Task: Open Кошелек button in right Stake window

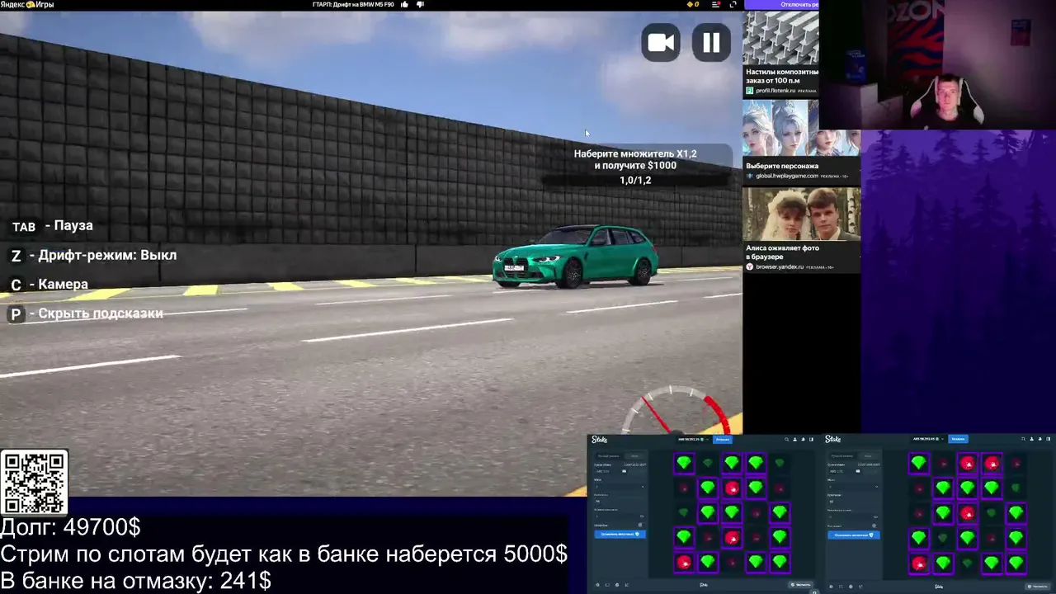Action: [958, 439]
